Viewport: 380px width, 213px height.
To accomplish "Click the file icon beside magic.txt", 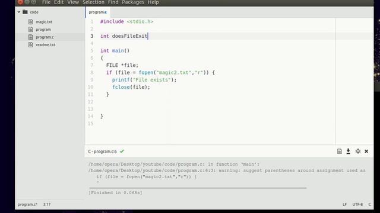I will point(30,22).
